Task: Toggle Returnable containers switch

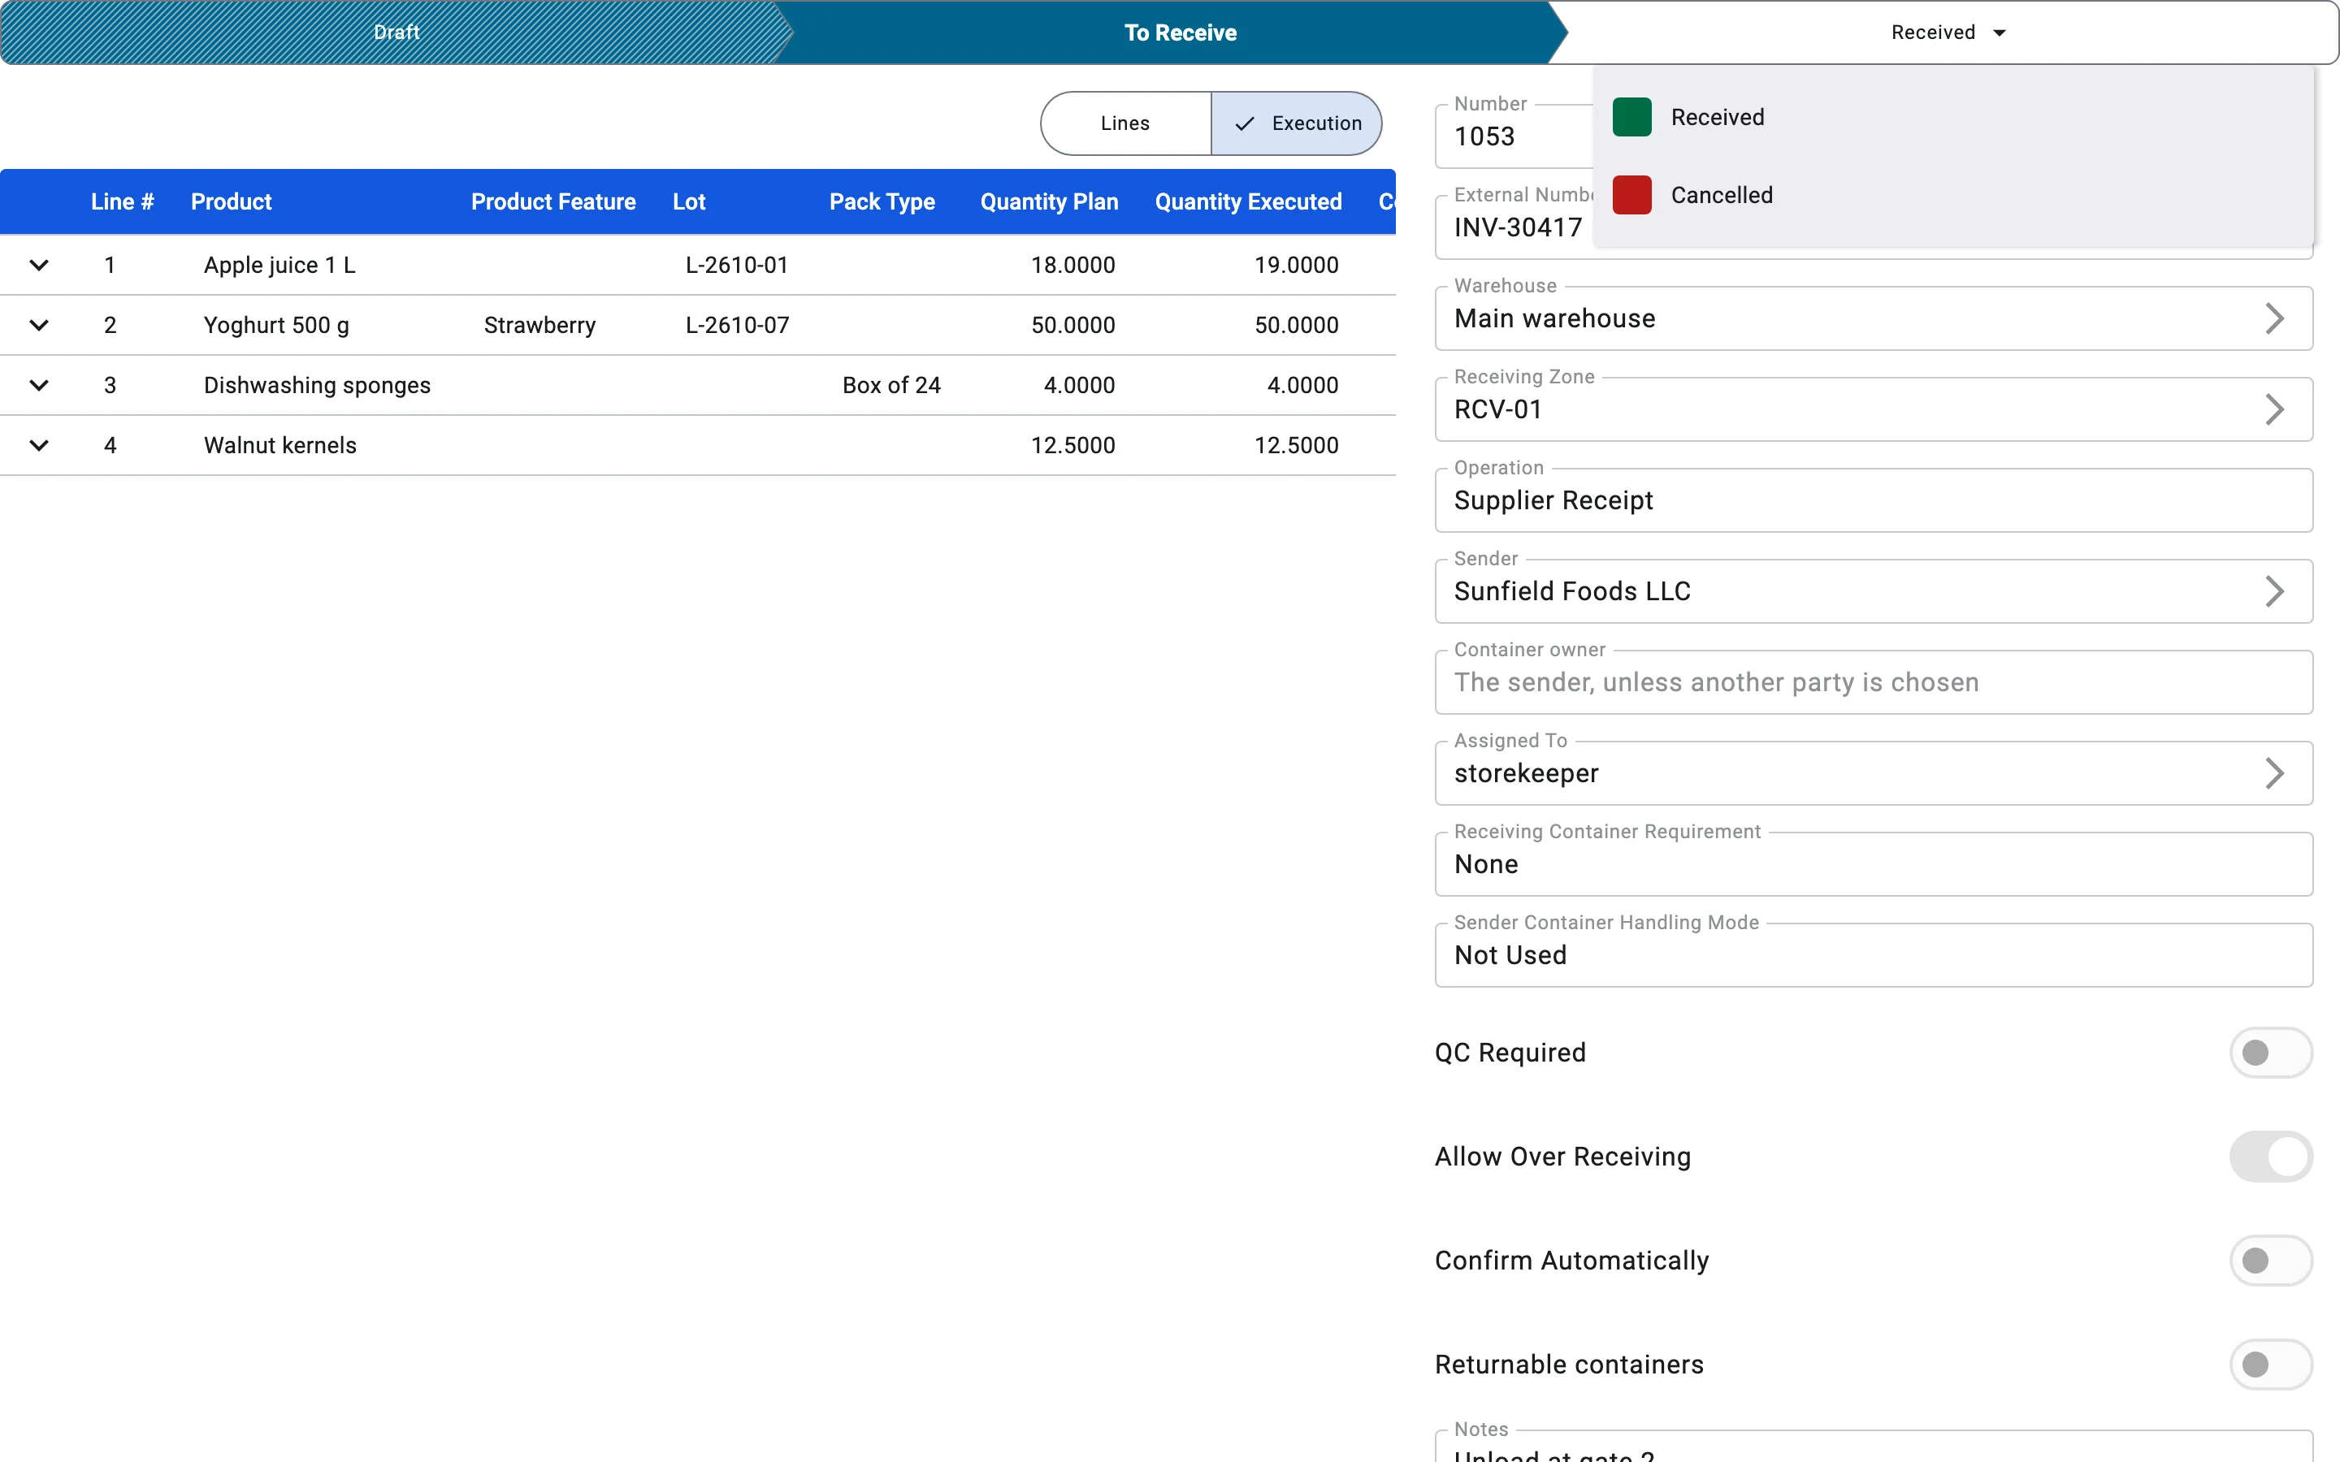Action: click(x=2270, y=1365)
